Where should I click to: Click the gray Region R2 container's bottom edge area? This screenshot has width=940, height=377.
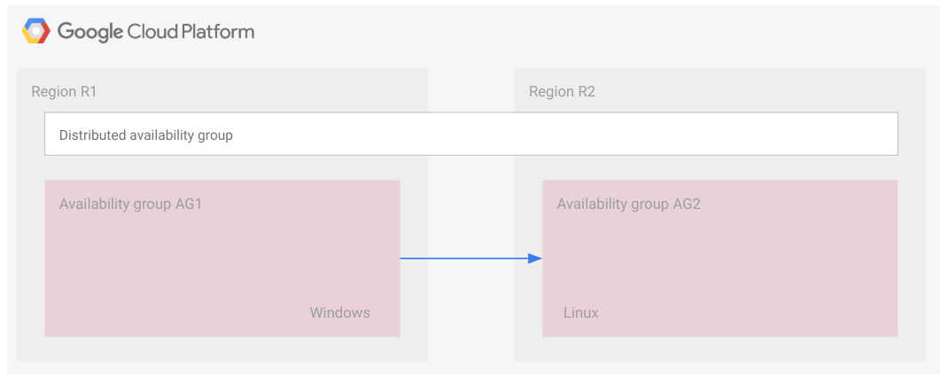pyautogui.click(x=719, y=350)
